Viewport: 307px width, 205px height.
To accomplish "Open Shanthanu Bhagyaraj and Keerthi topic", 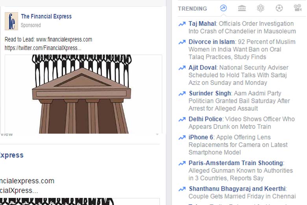I will (237, 189).
